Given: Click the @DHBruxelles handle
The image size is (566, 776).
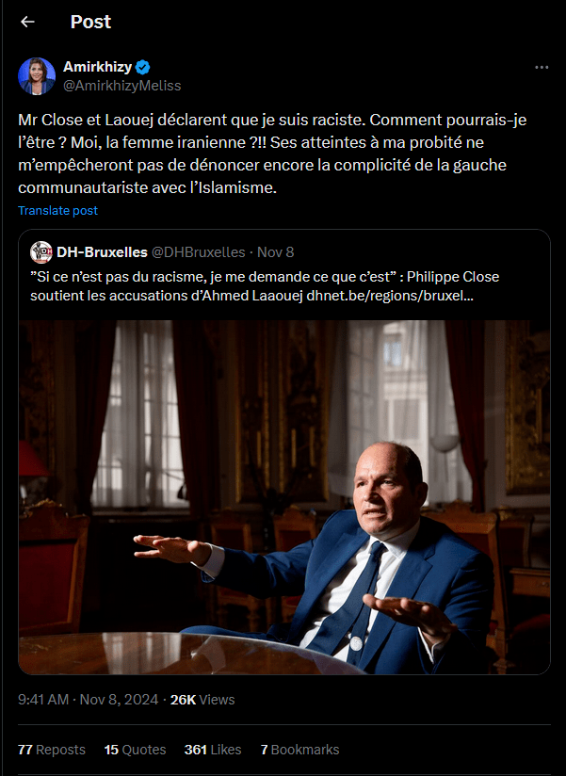Looking at the screenshot, I should click(199, 251).
